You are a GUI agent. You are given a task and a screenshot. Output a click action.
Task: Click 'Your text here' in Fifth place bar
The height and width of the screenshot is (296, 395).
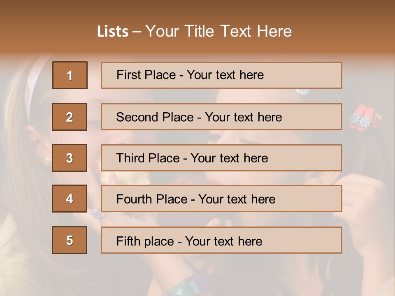(223, 241)
